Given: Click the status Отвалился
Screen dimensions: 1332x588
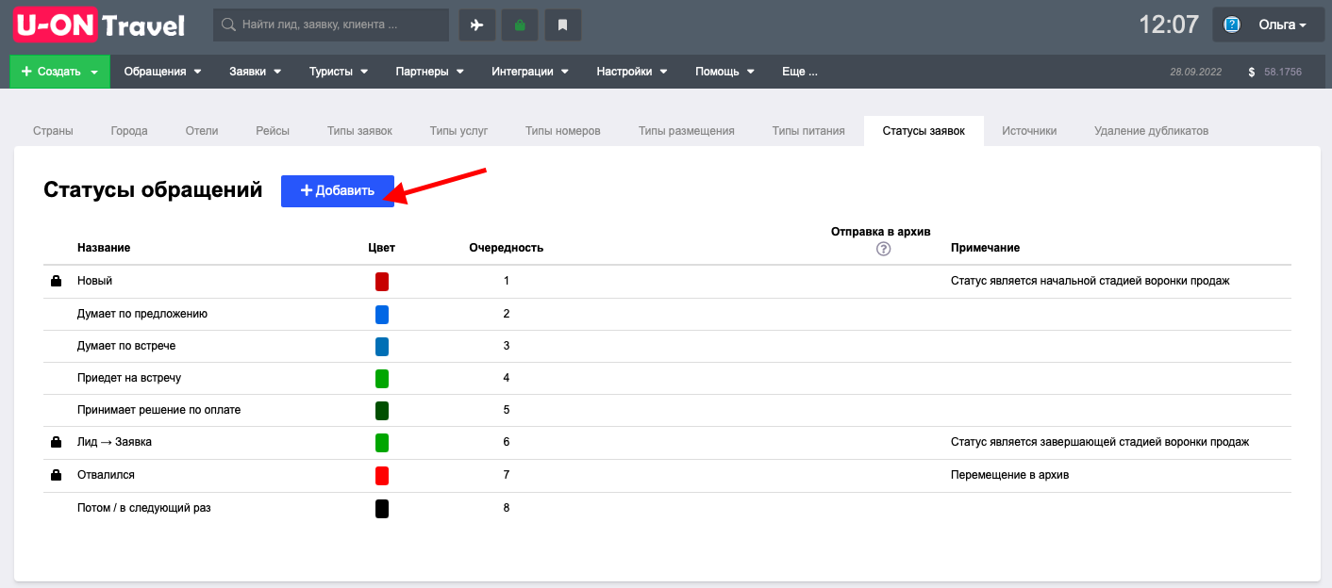Looking at the screenshot, I should [x=106, y=475].
